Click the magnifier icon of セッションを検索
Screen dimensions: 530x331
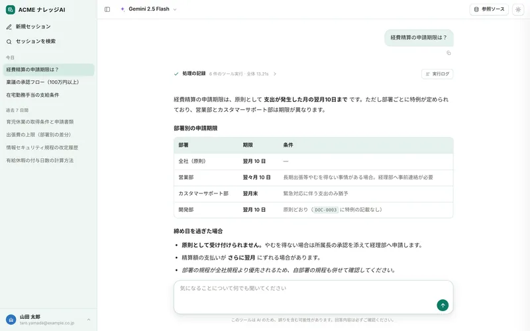point(9,42)
